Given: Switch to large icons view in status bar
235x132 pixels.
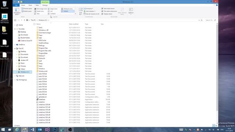Looking at the screenshot, I should pyautogui.click(x=216, y=125).
